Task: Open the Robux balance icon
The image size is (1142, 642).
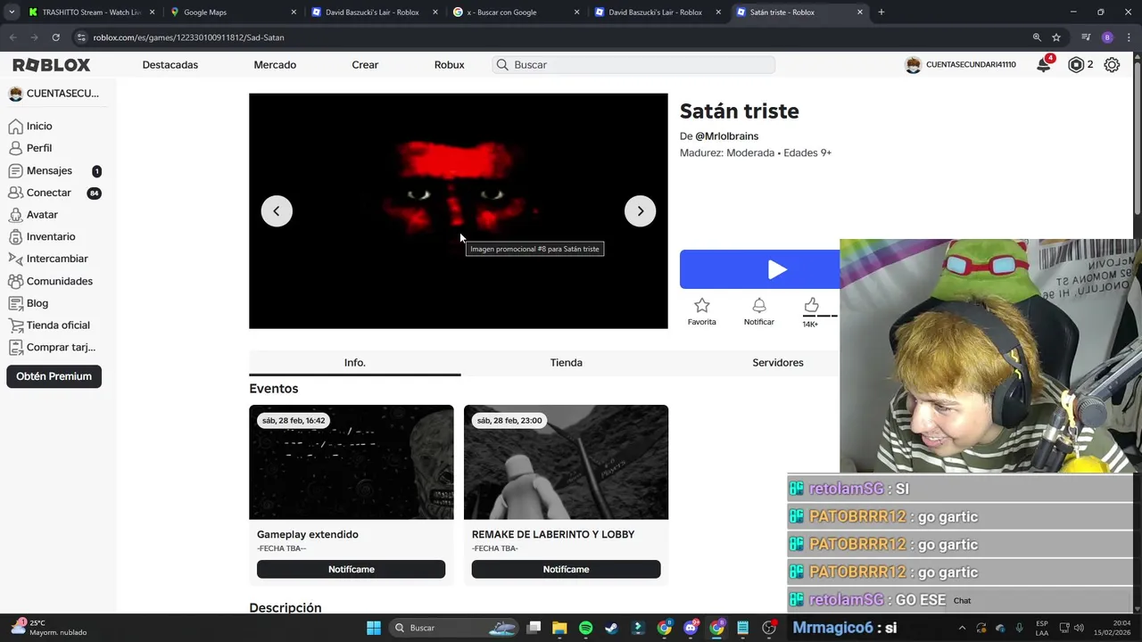Action: click(x=1076, y=65)
